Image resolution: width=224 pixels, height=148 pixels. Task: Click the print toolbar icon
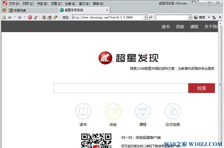click(49, 17)
